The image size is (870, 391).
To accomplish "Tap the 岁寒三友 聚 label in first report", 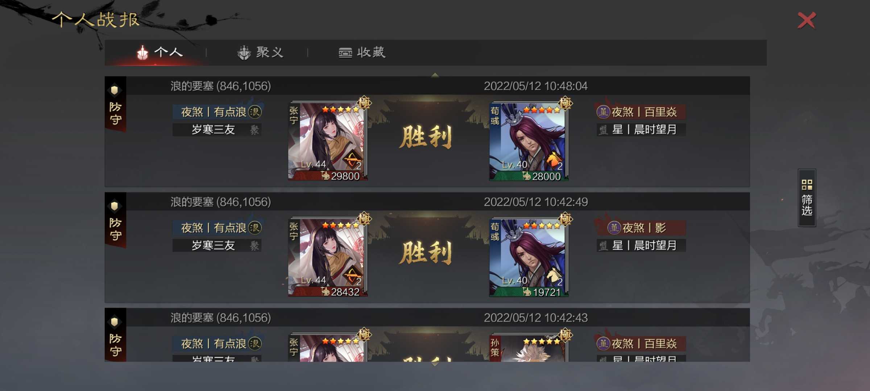I will coord(217,130).
